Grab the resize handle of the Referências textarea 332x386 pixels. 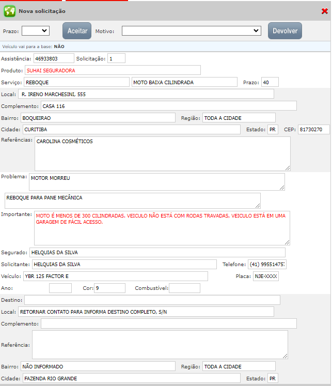point(288,168)
